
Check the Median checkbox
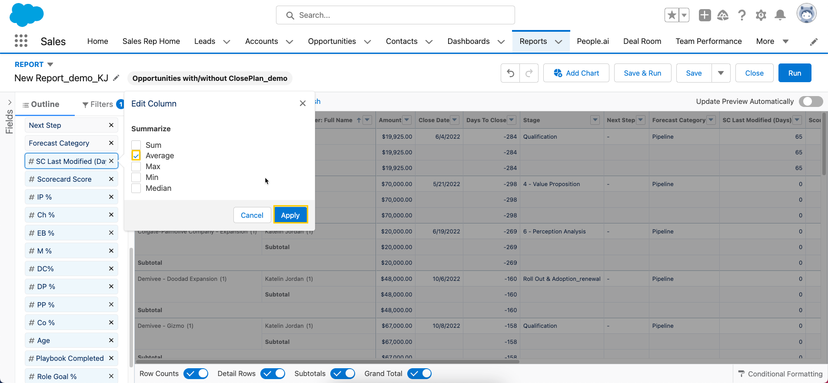(136, 188)
